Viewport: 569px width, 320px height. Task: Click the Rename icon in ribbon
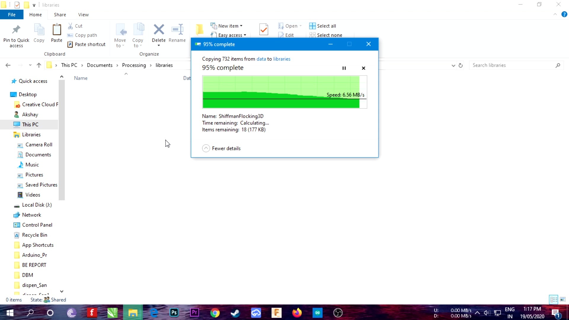[x=177, y=30]
